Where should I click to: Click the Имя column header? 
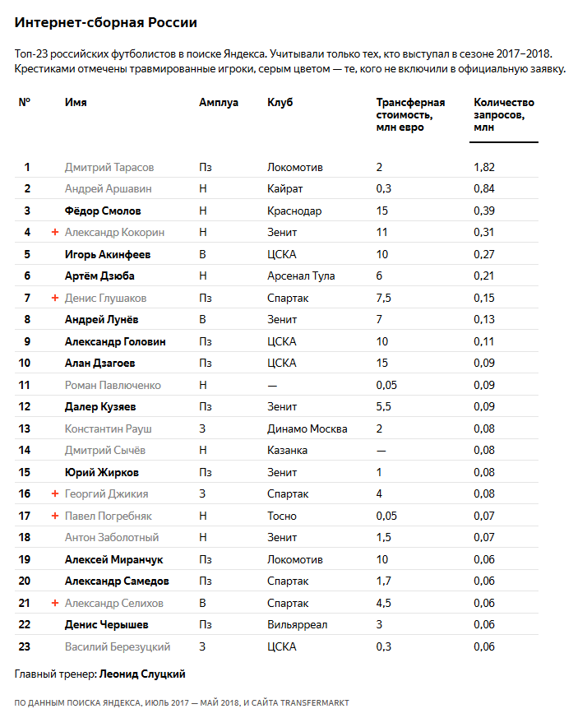pos(76,103)
